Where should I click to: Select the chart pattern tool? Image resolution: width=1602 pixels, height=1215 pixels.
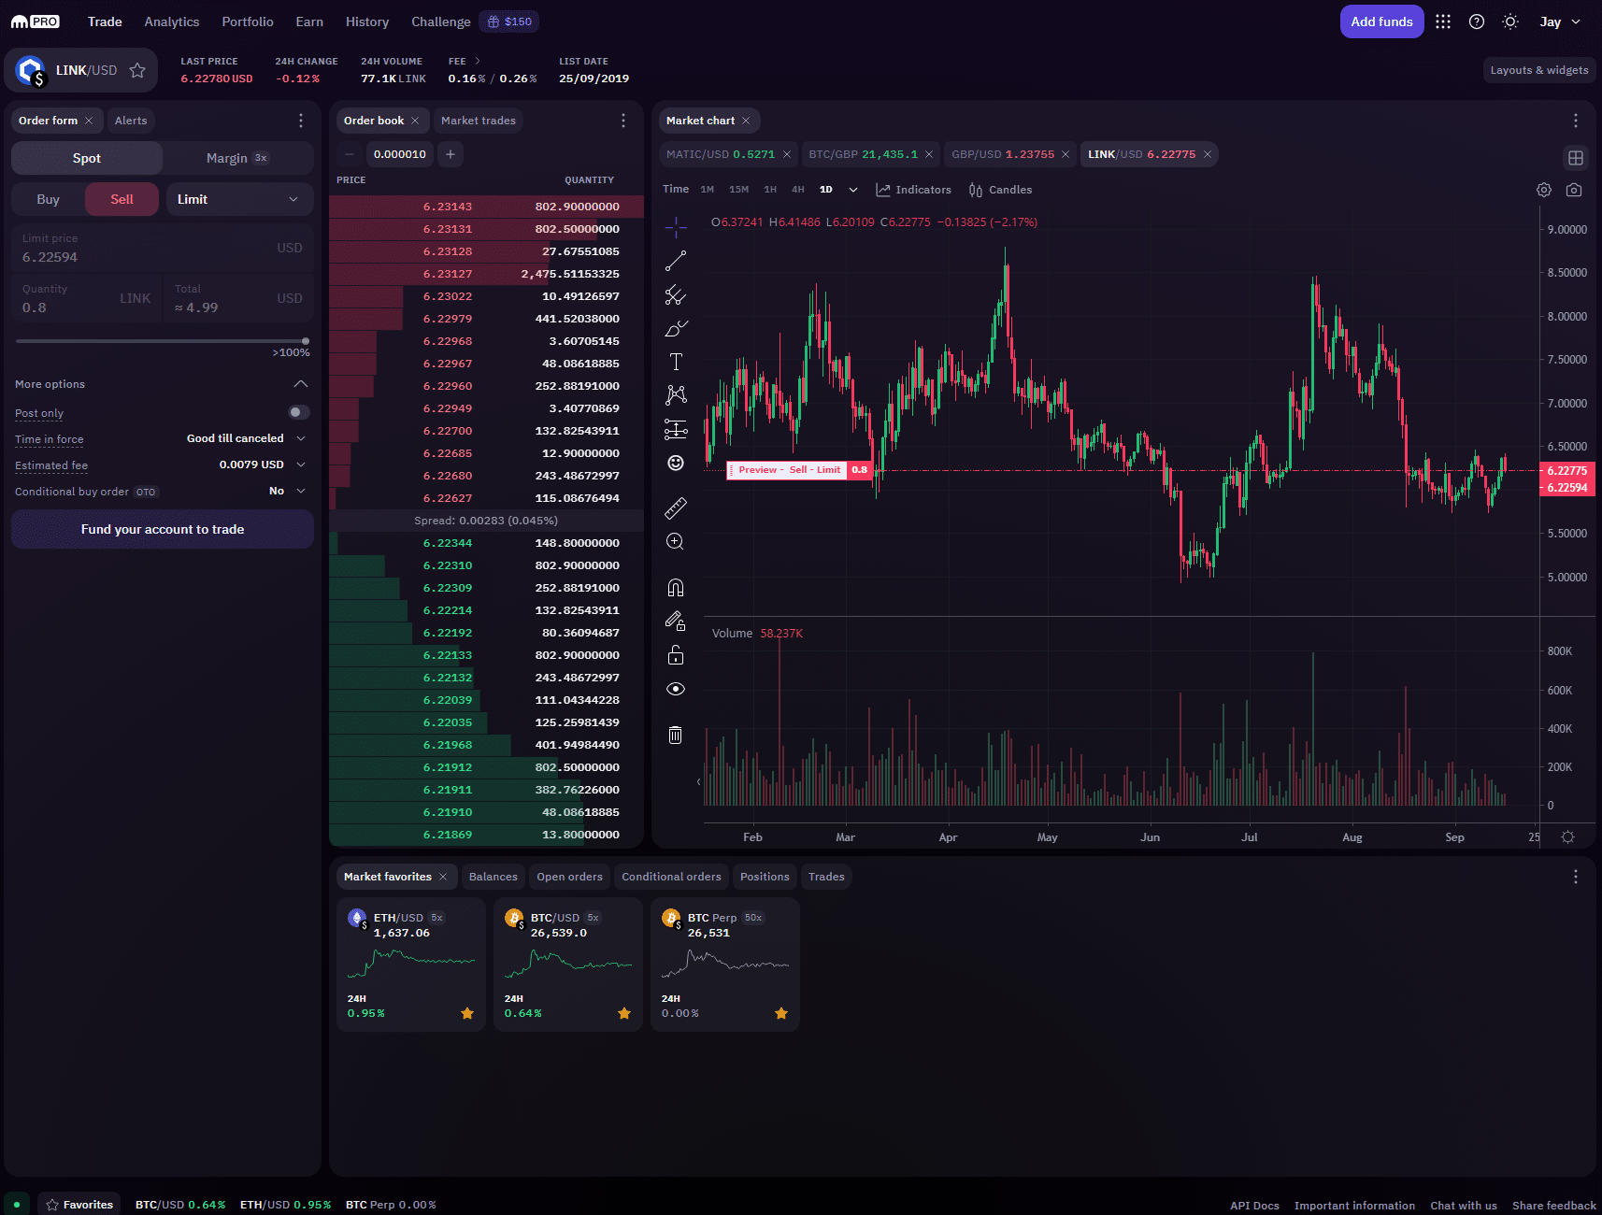[x=676, y=394]
